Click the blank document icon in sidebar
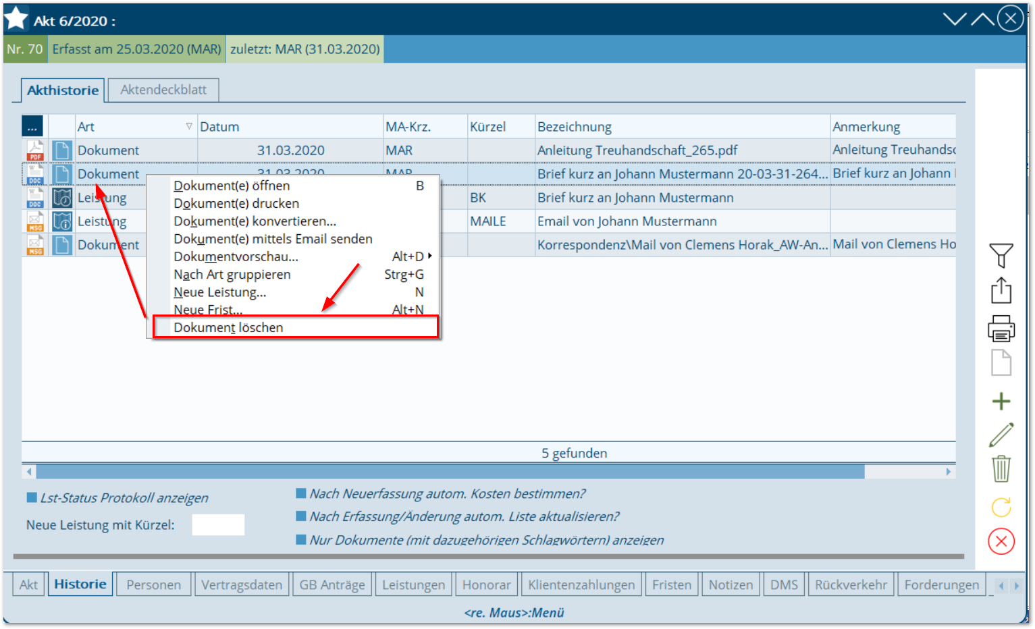This screenshot has width=1035, height=629. [1001, 363]
